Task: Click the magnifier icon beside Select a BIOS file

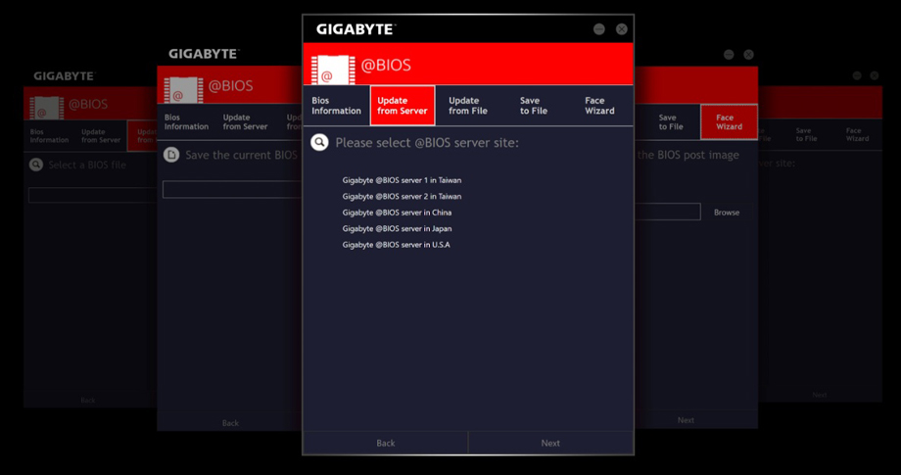Action: coord(36,165)
